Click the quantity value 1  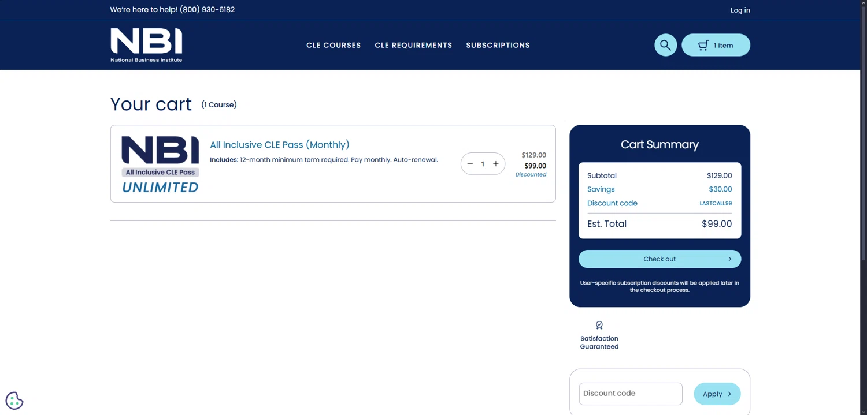pos(483,164)
